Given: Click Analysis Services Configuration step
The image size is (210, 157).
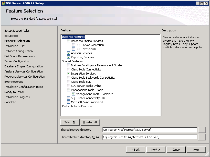Looking at the screenshot, I should (x=24, y=71).
